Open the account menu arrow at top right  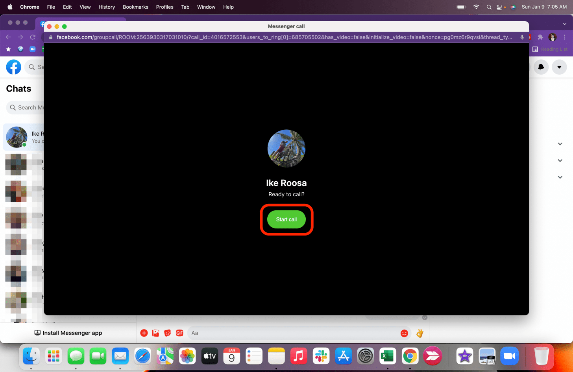click(x=559, y=67)
